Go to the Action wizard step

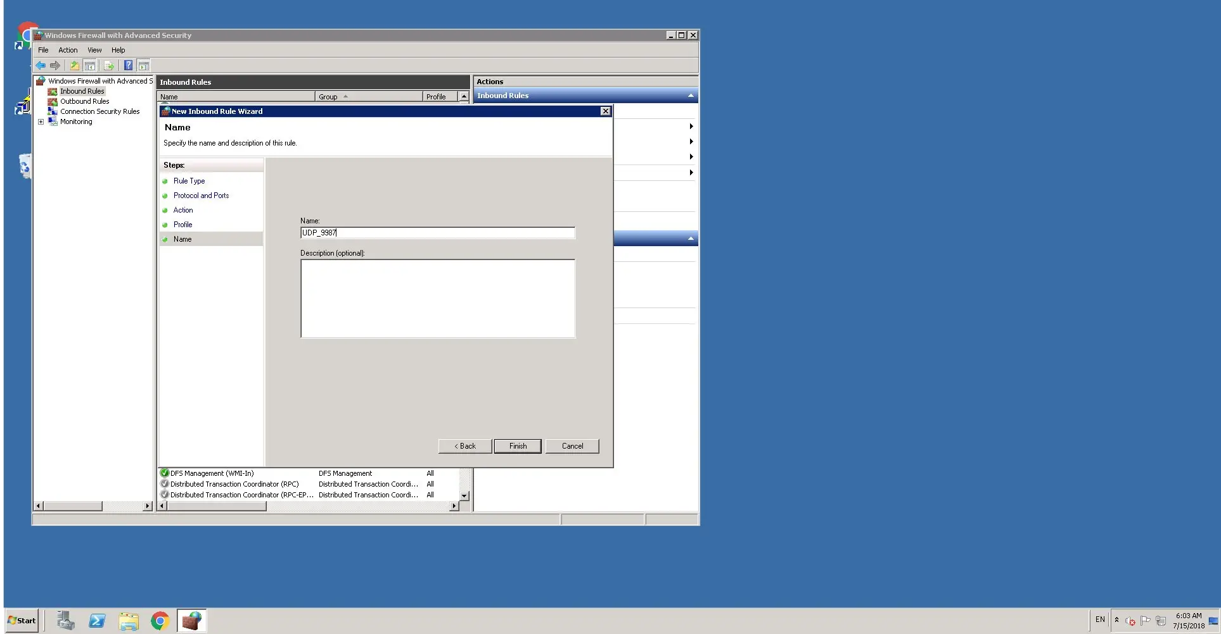click(183, 210)
